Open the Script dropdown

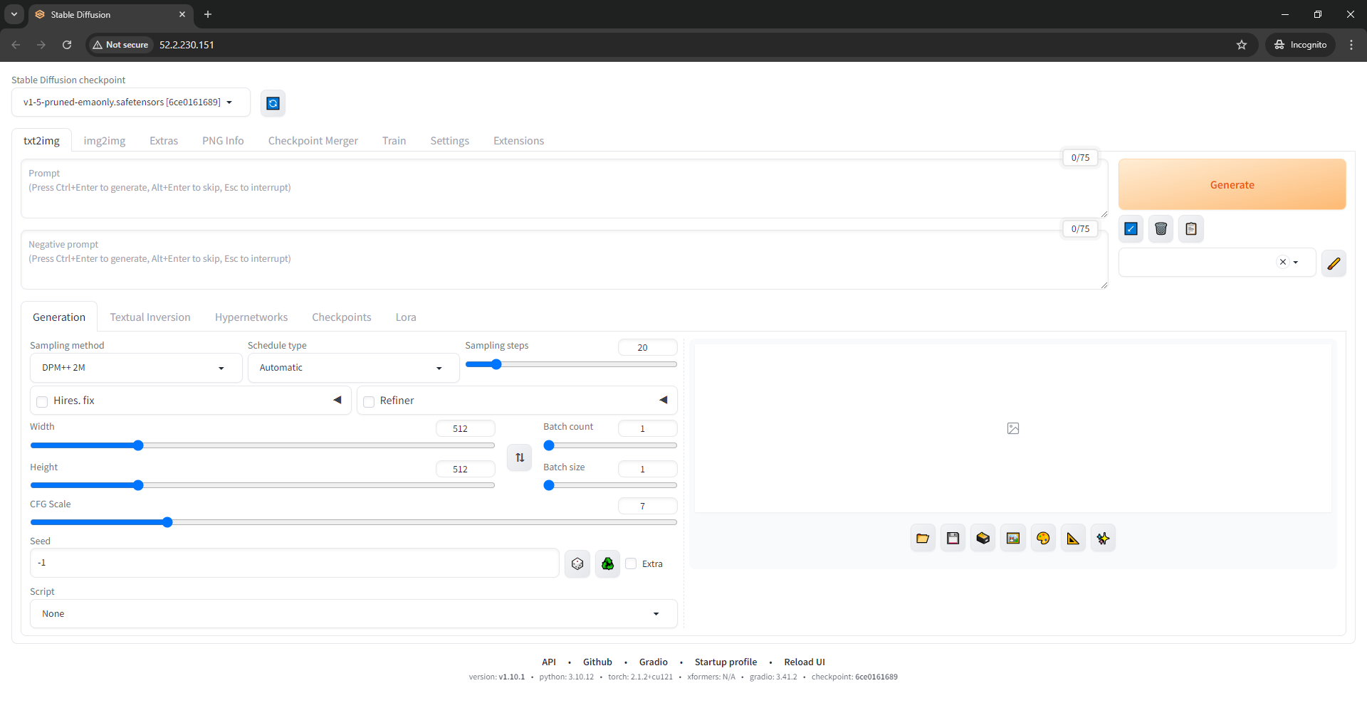(353, 614)
